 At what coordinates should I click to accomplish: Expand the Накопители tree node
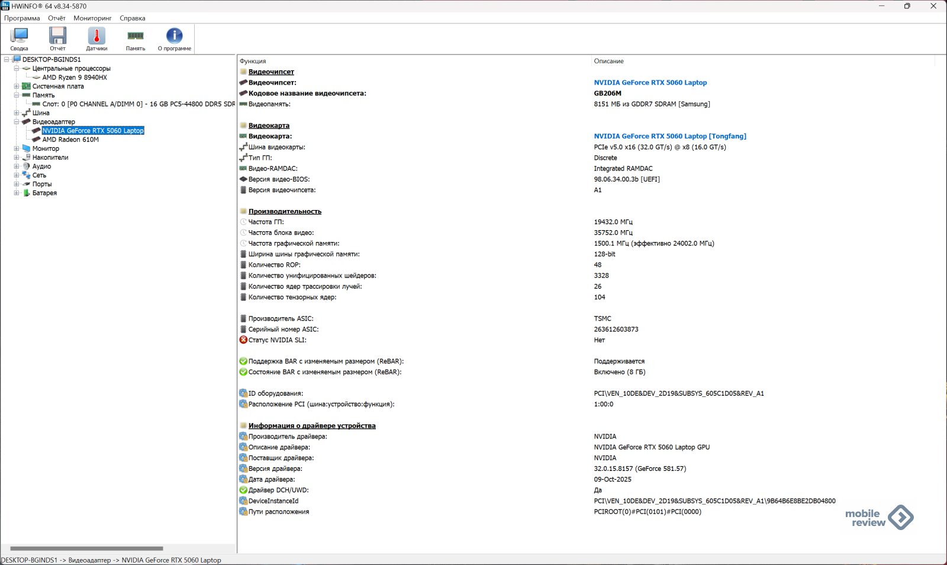point(17,157)
